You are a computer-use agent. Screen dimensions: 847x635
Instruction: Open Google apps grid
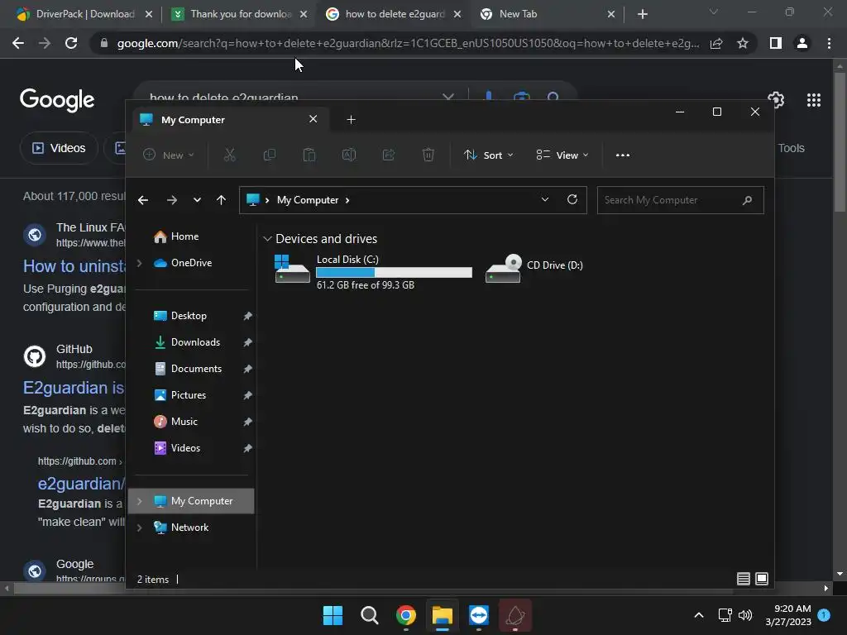[814, 100]
